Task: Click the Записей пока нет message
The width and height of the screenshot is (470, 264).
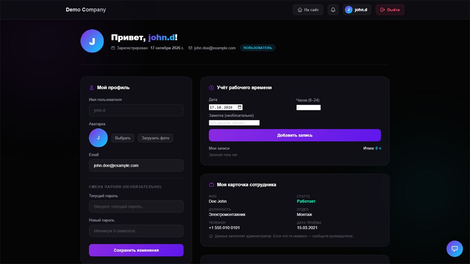Action: (223, 155)
